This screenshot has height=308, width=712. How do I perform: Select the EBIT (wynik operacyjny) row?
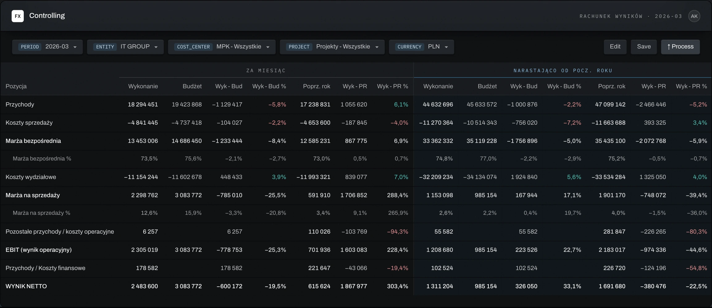click(356, 250)
